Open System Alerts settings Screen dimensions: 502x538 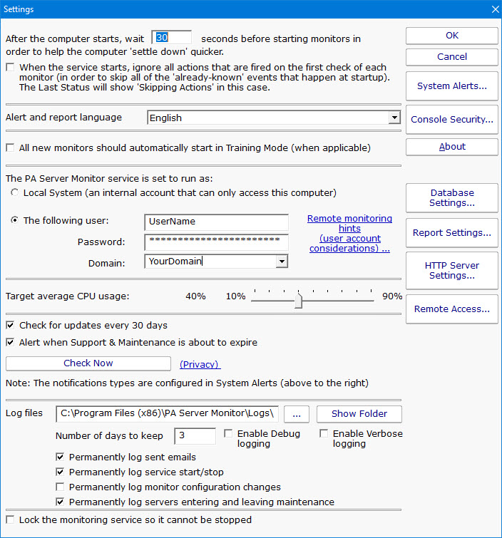pyautogui.click(x=451, y=86)
